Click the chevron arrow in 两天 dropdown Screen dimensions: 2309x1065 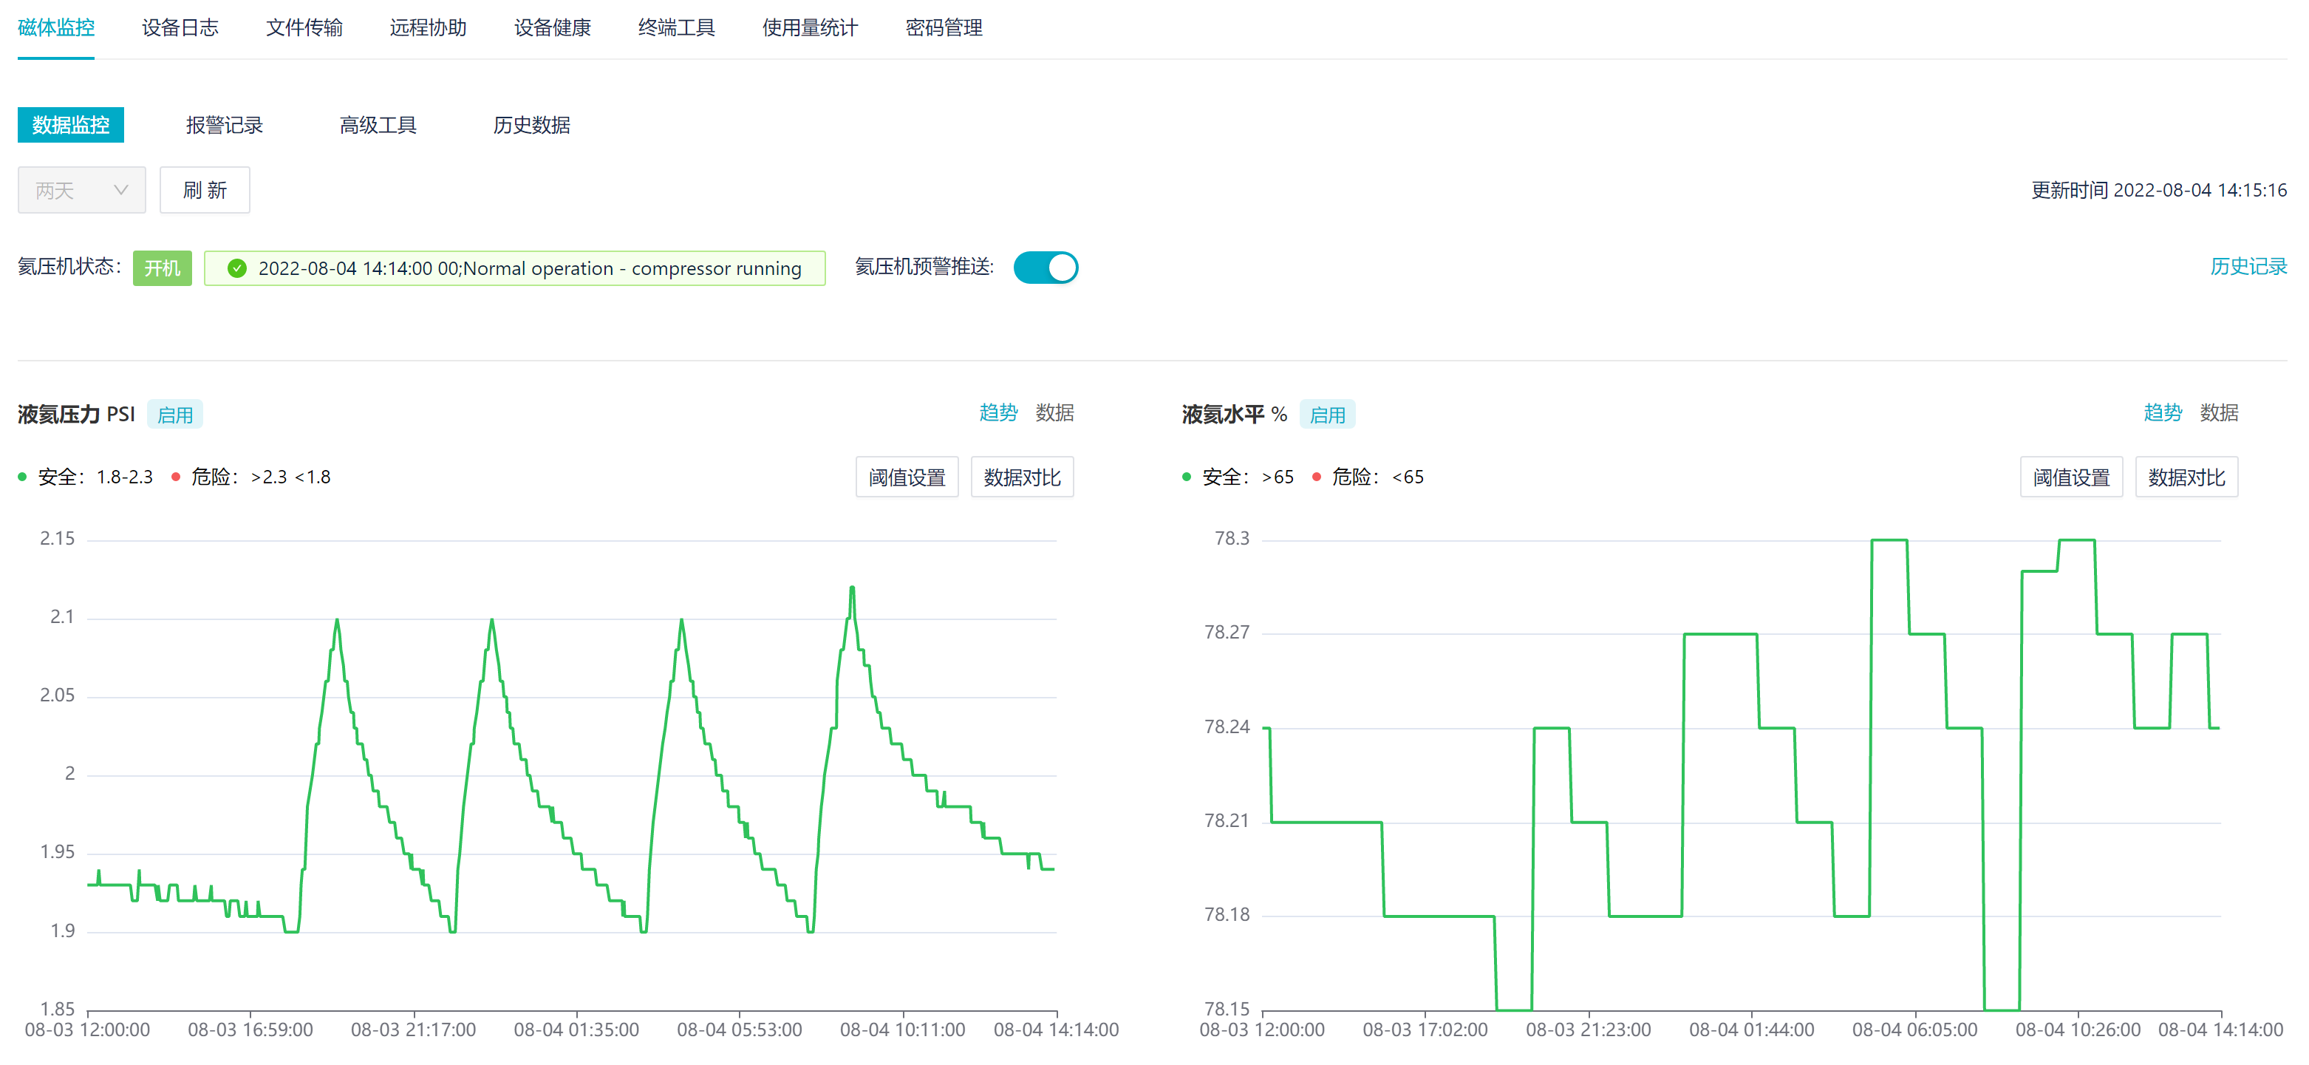(x=121, y=190)
